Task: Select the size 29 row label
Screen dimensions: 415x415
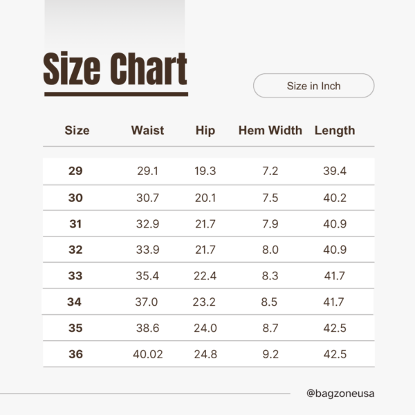Action: (75, 171)
